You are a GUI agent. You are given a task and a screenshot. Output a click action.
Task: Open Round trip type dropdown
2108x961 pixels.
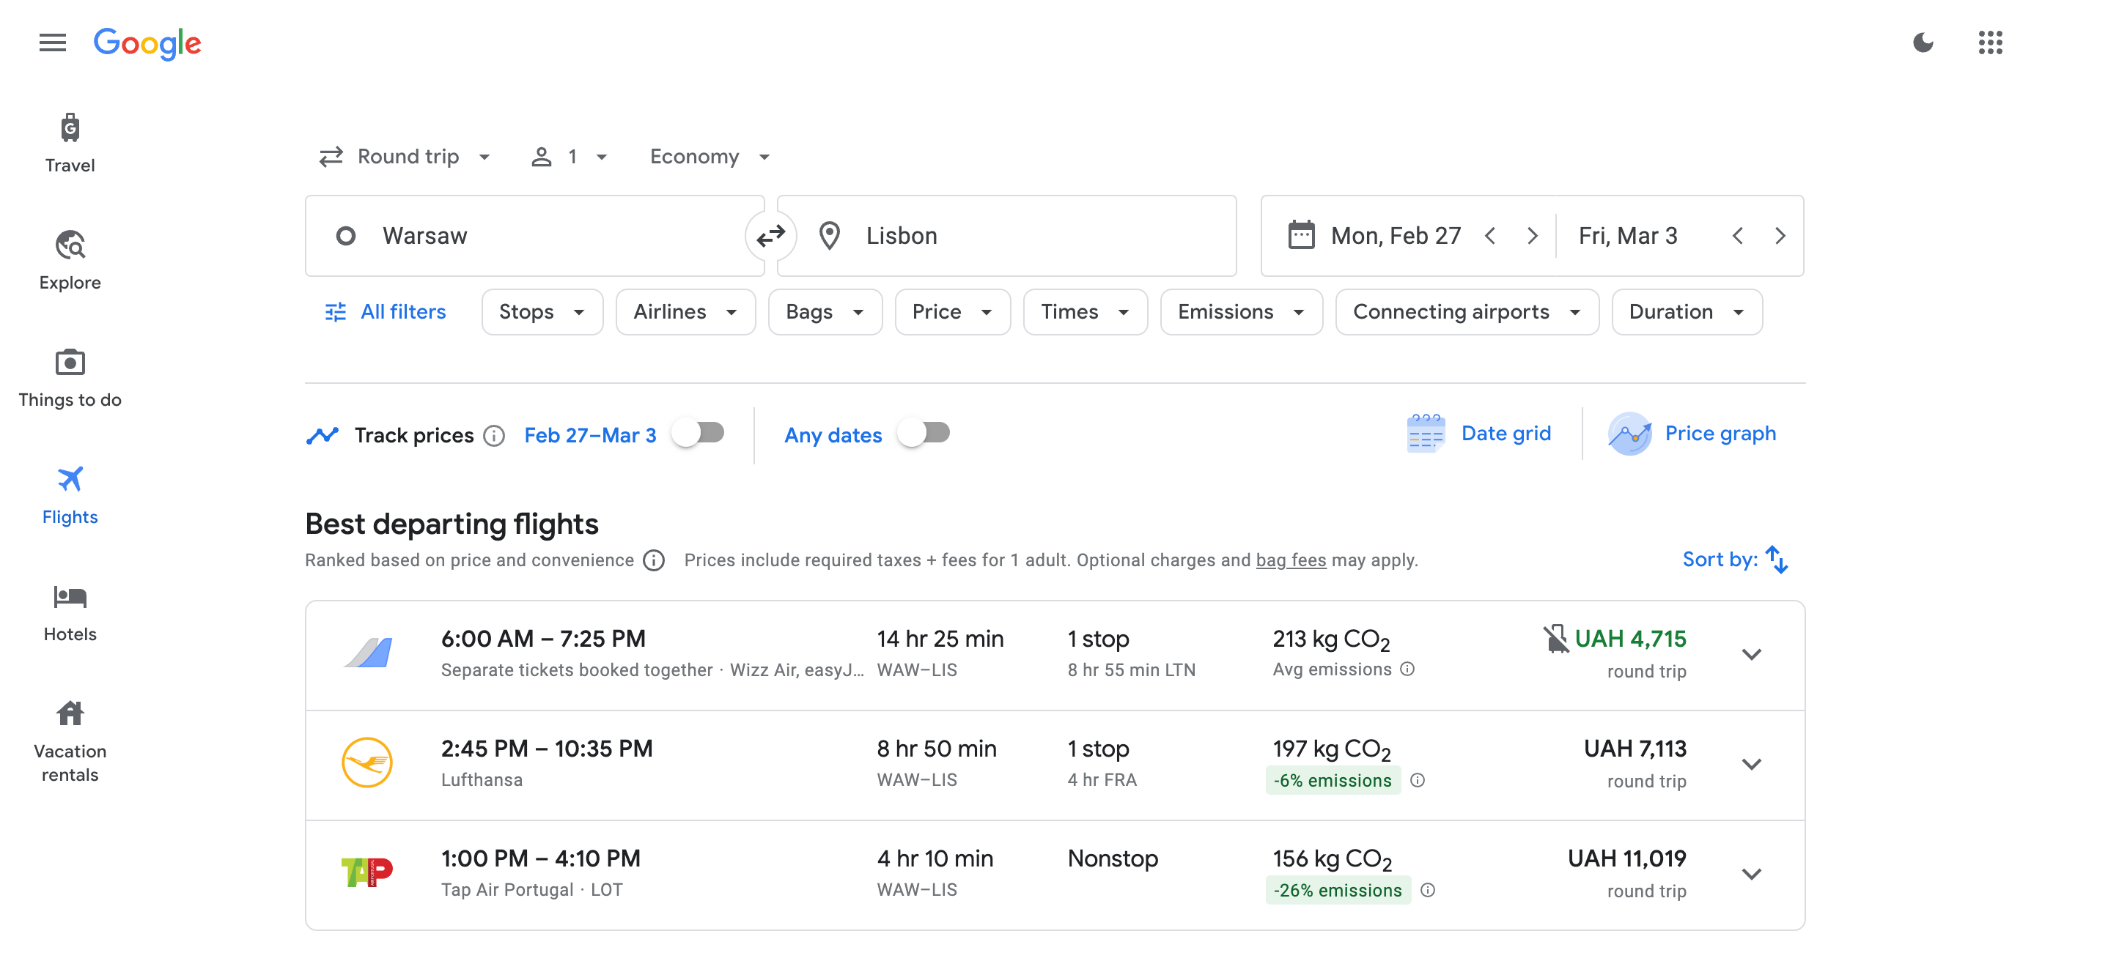[x=406, y=156]
